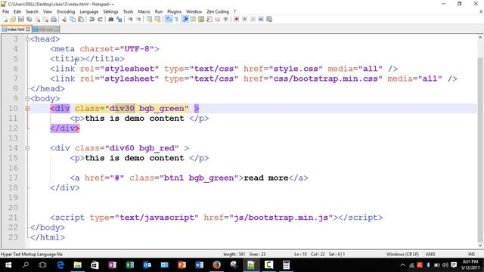Save the current file with the Save icon
484x272 pixels.
21,19
